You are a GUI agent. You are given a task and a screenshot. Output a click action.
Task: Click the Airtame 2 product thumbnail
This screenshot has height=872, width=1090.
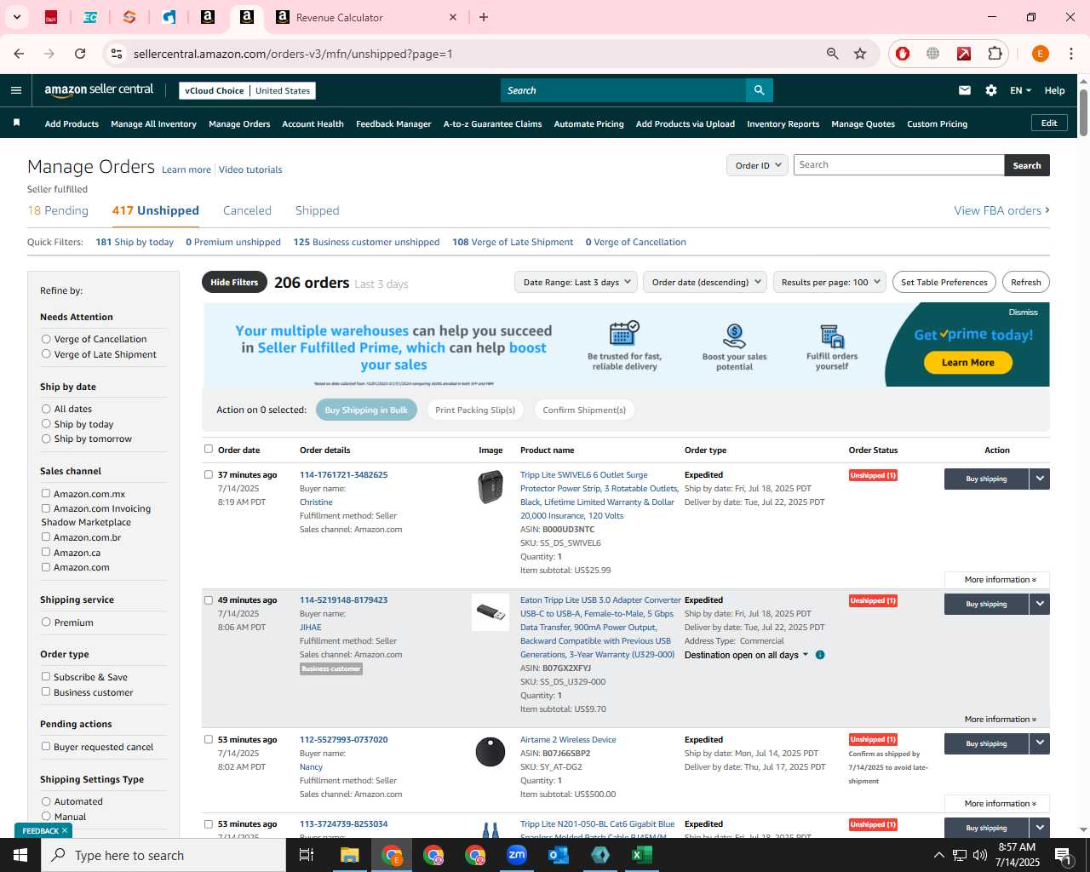[490, 752]
